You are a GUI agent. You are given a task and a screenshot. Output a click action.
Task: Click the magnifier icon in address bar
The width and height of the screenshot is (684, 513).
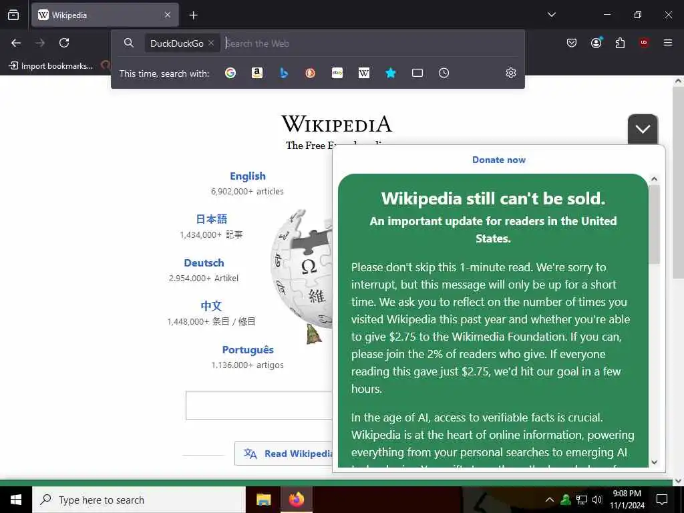(129, 43)
